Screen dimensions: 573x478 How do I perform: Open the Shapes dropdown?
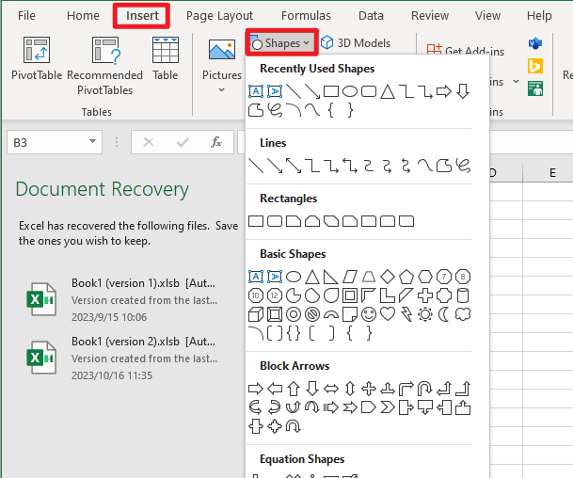point(281,43)
